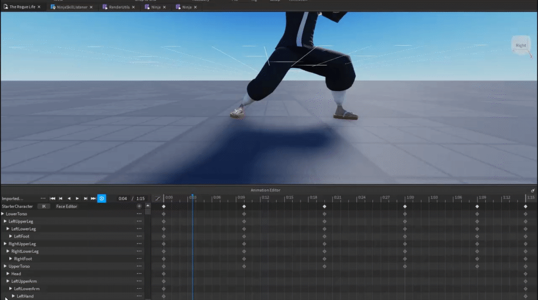The width and height of the screenshot is (538, 300).
Task: Select the summary keyframe at 1:00
Action: 405,206
